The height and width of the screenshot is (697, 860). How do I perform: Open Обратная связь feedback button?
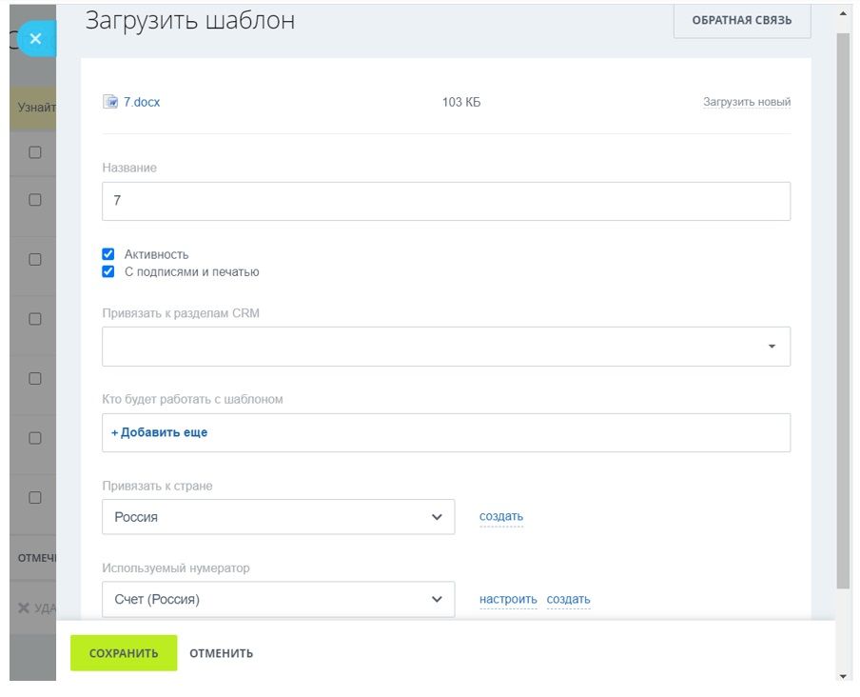(x=741, y=20)
